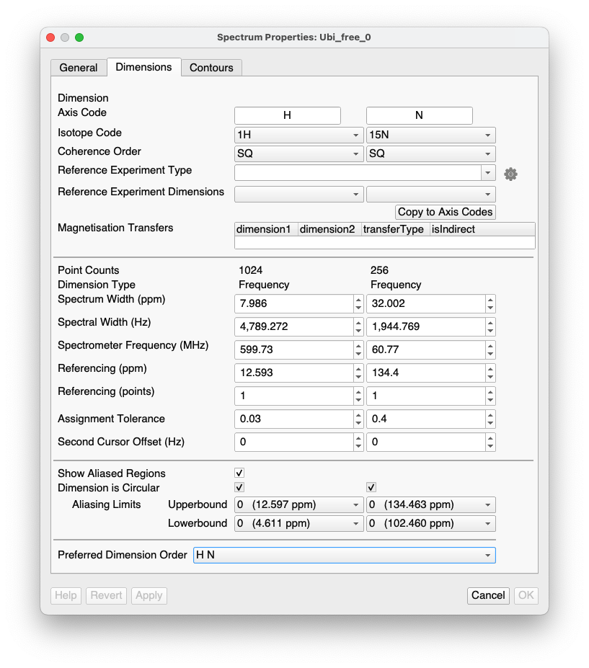Screen dimensions: 589x668
Task: Toggle the Show Aliased Regions checkbox
Action: click(239, 473)
